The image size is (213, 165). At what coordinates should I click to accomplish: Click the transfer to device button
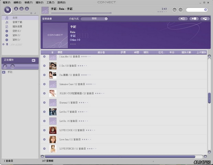[205, 19]
